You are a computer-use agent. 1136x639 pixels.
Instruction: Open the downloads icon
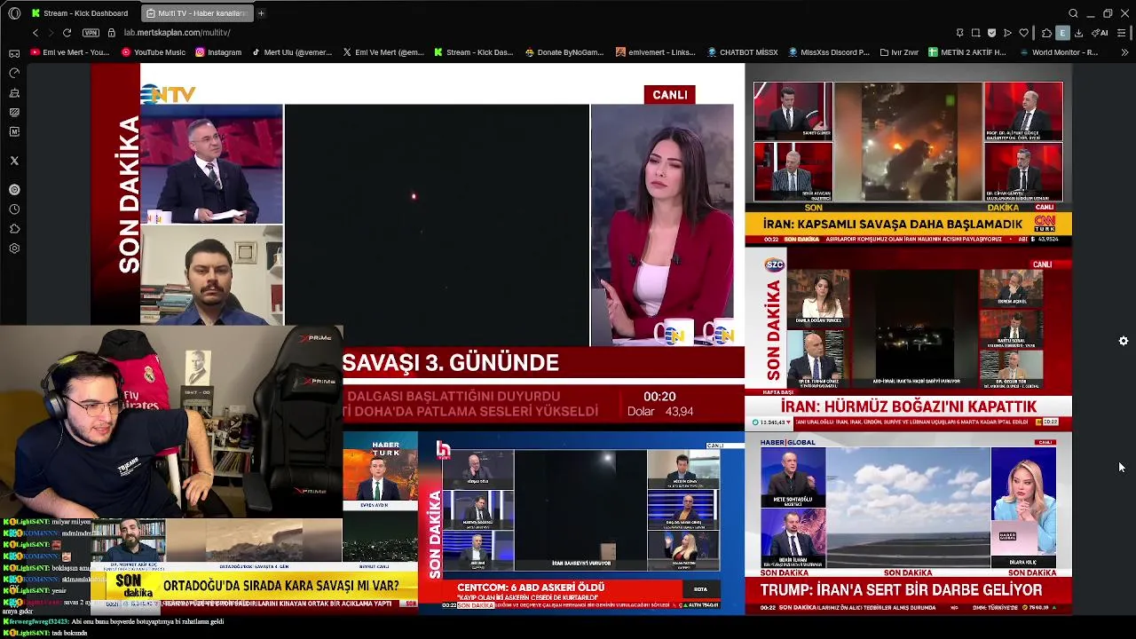[x=1078, y=33]
